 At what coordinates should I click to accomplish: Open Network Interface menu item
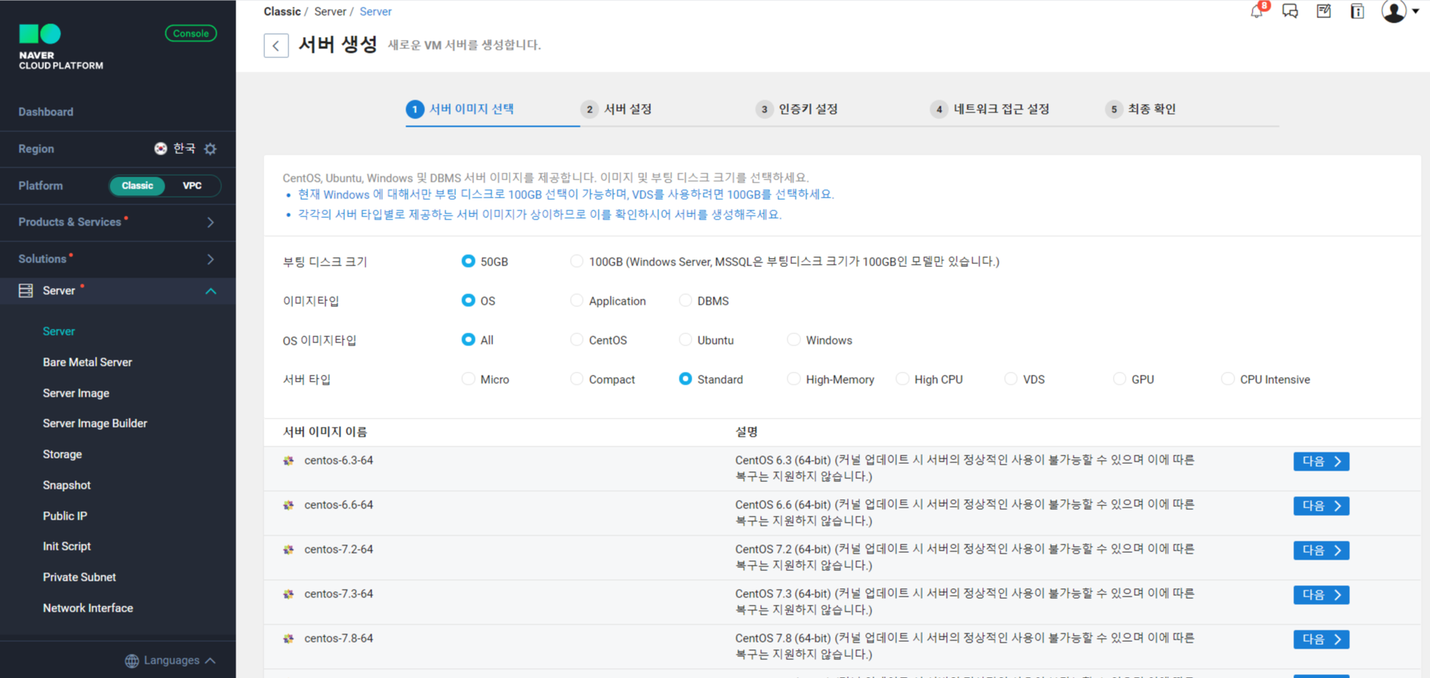point(88,608)
